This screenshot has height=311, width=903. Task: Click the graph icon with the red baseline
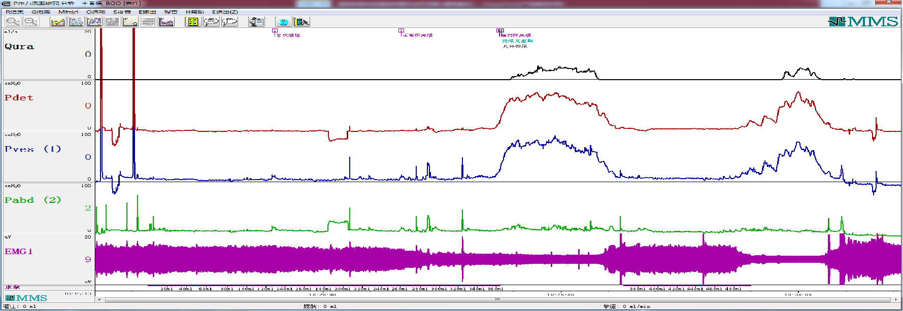click(x=58, y=22)
